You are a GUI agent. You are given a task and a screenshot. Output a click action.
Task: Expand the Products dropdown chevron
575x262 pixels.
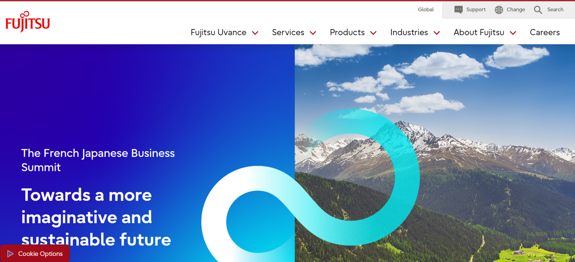click(373, 33)
